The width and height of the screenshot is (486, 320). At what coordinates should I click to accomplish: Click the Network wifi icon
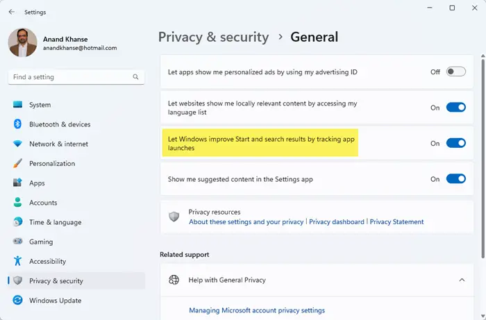pos(17,144)
